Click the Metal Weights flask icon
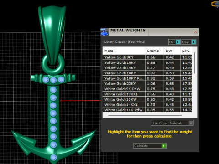Image resolution: width=219 pixels, height=164 pixels. point(104,32)
